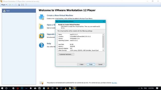Click the 8:10 PM clock in taskbar
The image size is (161, 90).
coord(151,88)
